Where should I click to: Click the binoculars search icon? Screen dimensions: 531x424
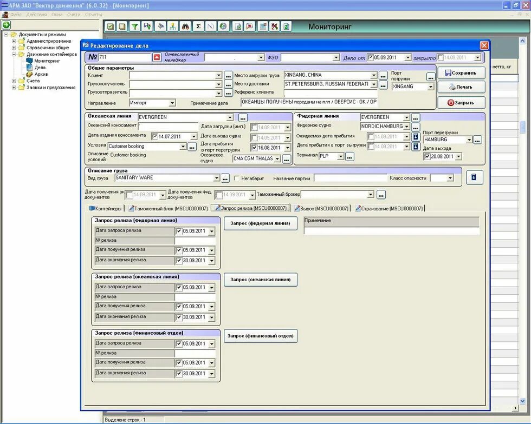(185, 27)
